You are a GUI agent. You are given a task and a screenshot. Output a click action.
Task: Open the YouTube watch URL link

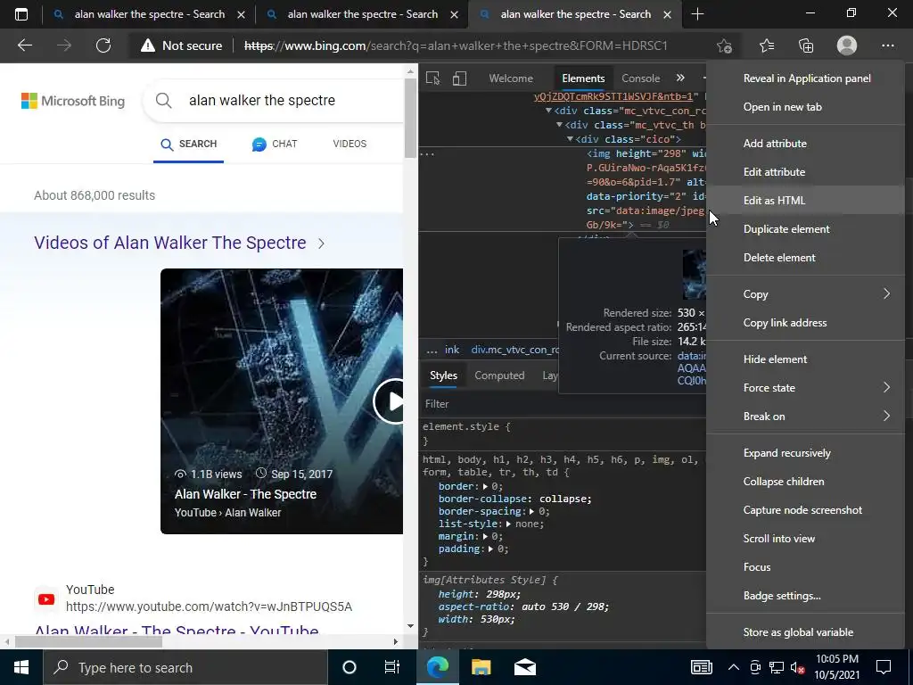coord(209,607)
